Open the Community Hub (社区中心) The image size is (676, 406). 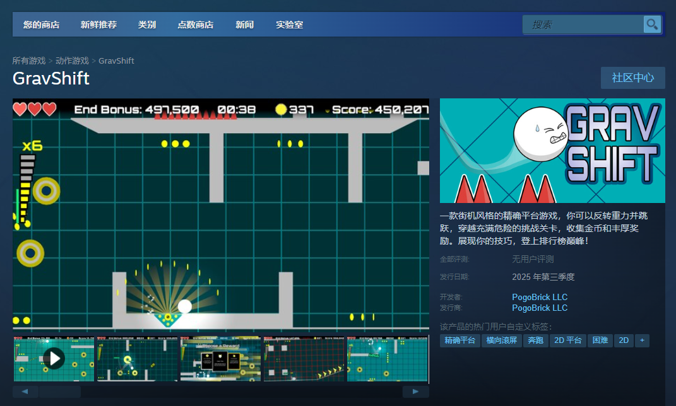click(632, 78)
